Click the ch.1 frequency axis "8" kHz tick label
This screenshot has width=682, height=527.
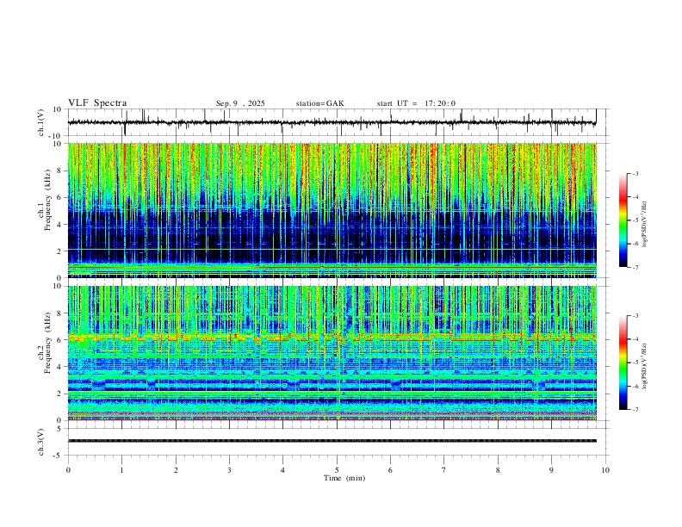pos(60,170)
